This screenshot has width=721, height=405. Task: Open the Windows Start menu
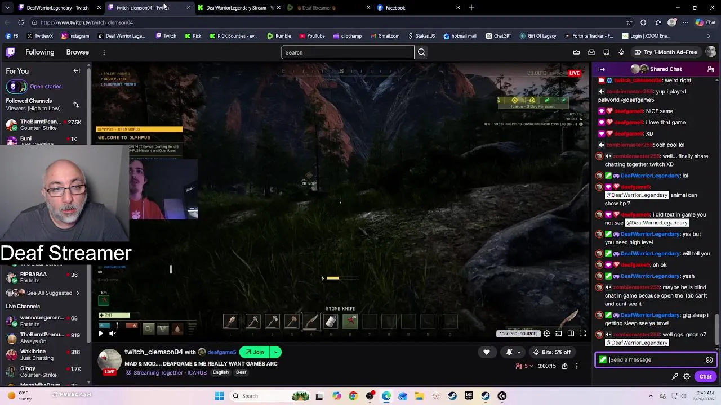220,396
